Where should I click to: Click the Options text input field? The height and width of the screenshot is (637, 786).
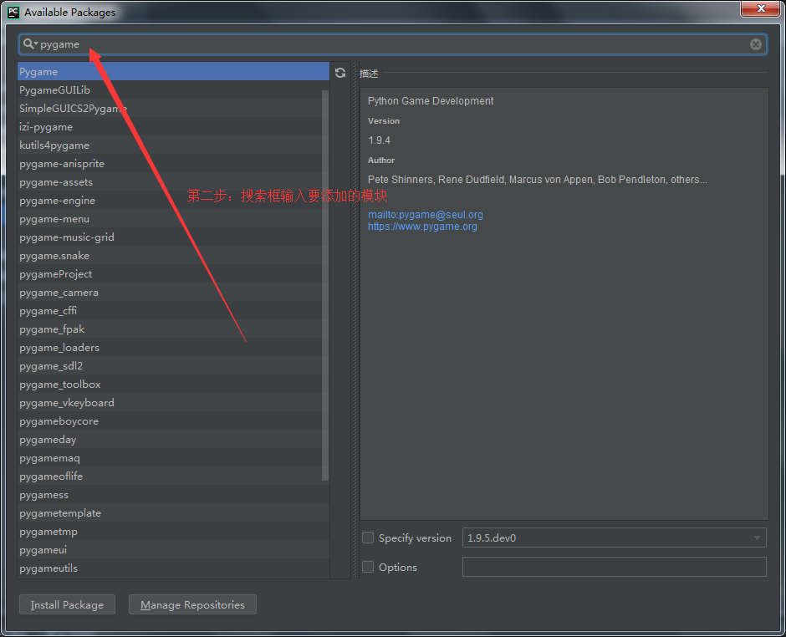(614, 567)
